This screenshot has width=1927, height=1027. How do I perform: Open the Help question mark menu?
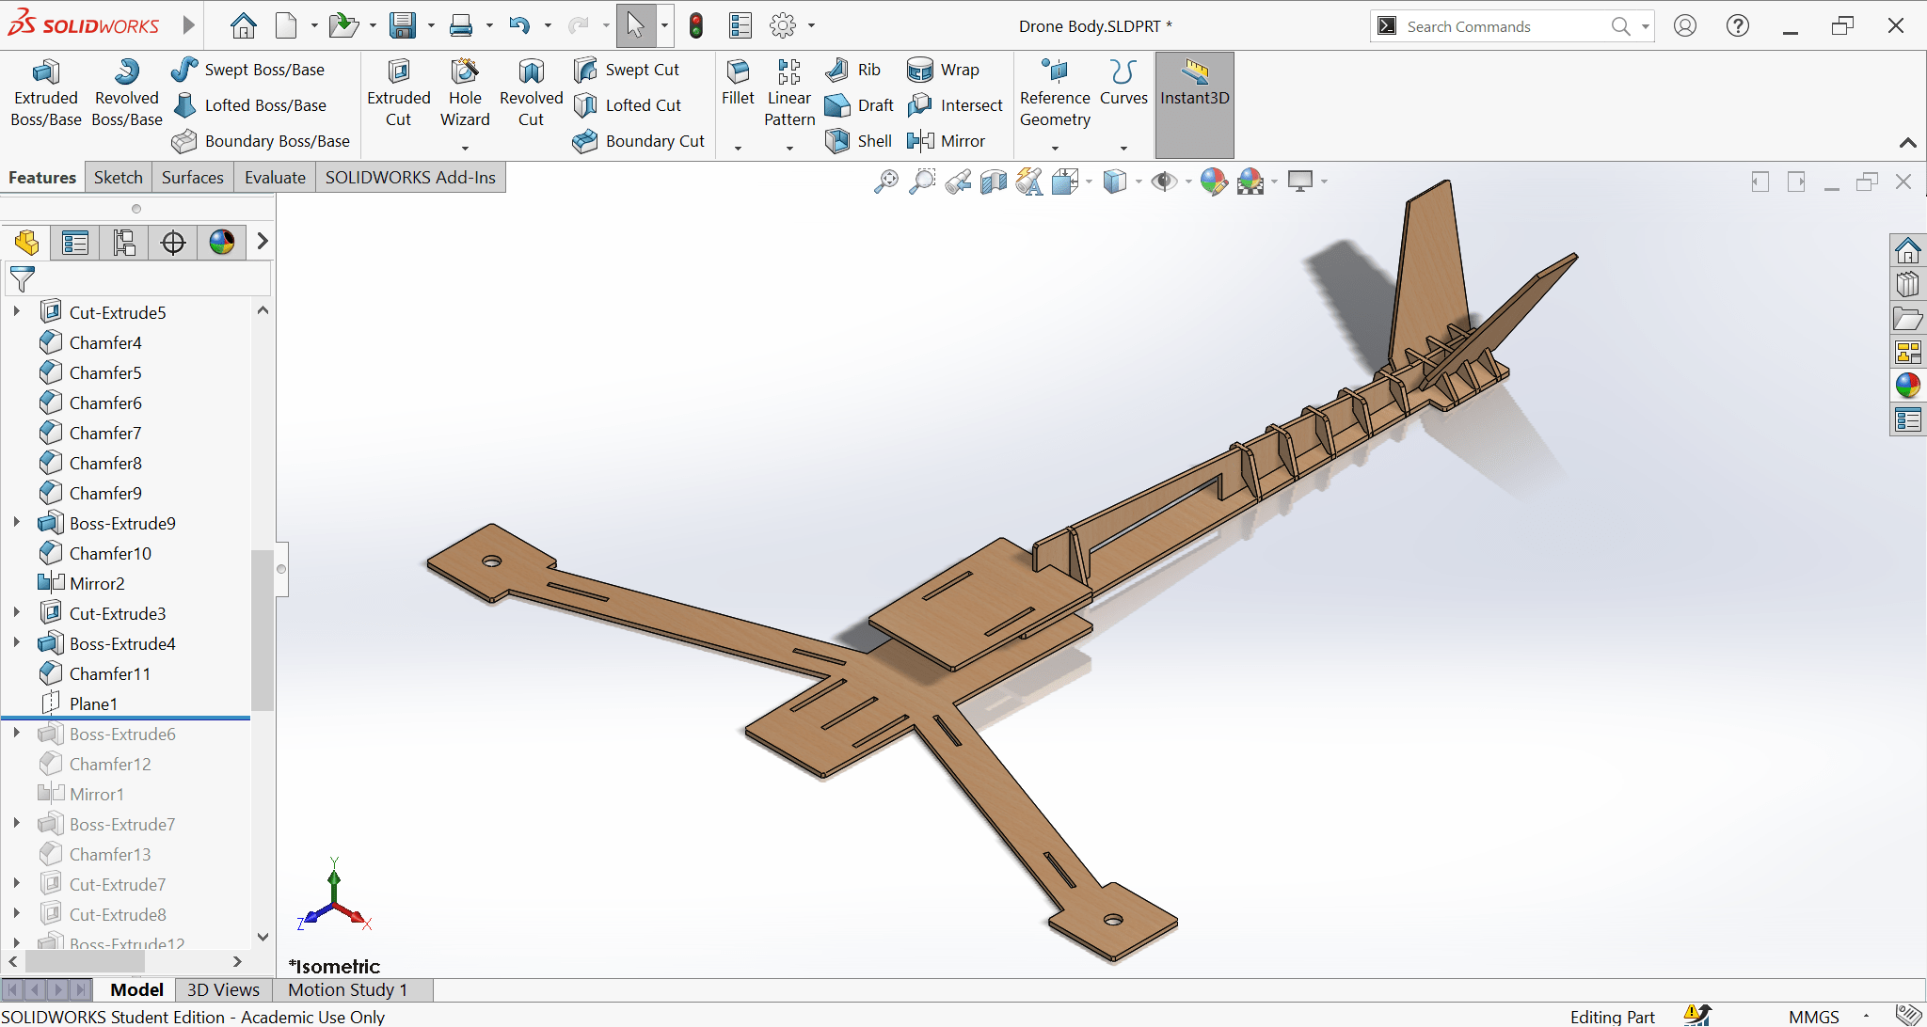point(1738,26)
